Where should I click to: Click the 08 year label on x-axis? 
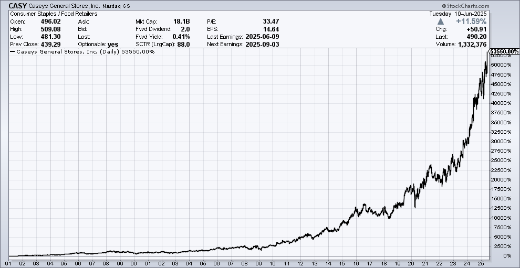[245, 264]
